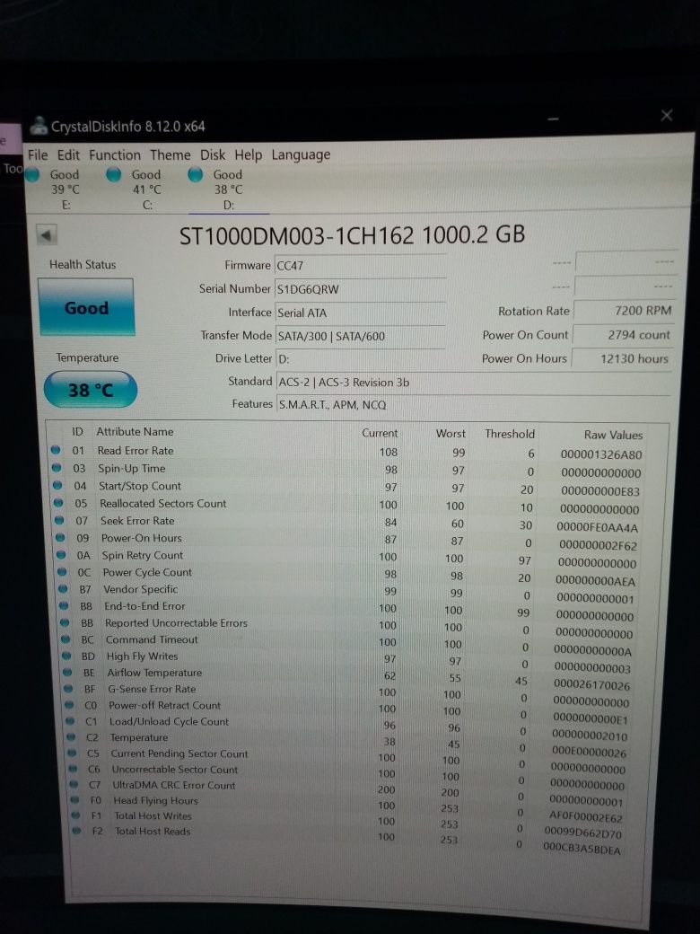Click the status dot of Current Pending Sector Count
Screen dimensions: 700x934
tap(73, 753)
